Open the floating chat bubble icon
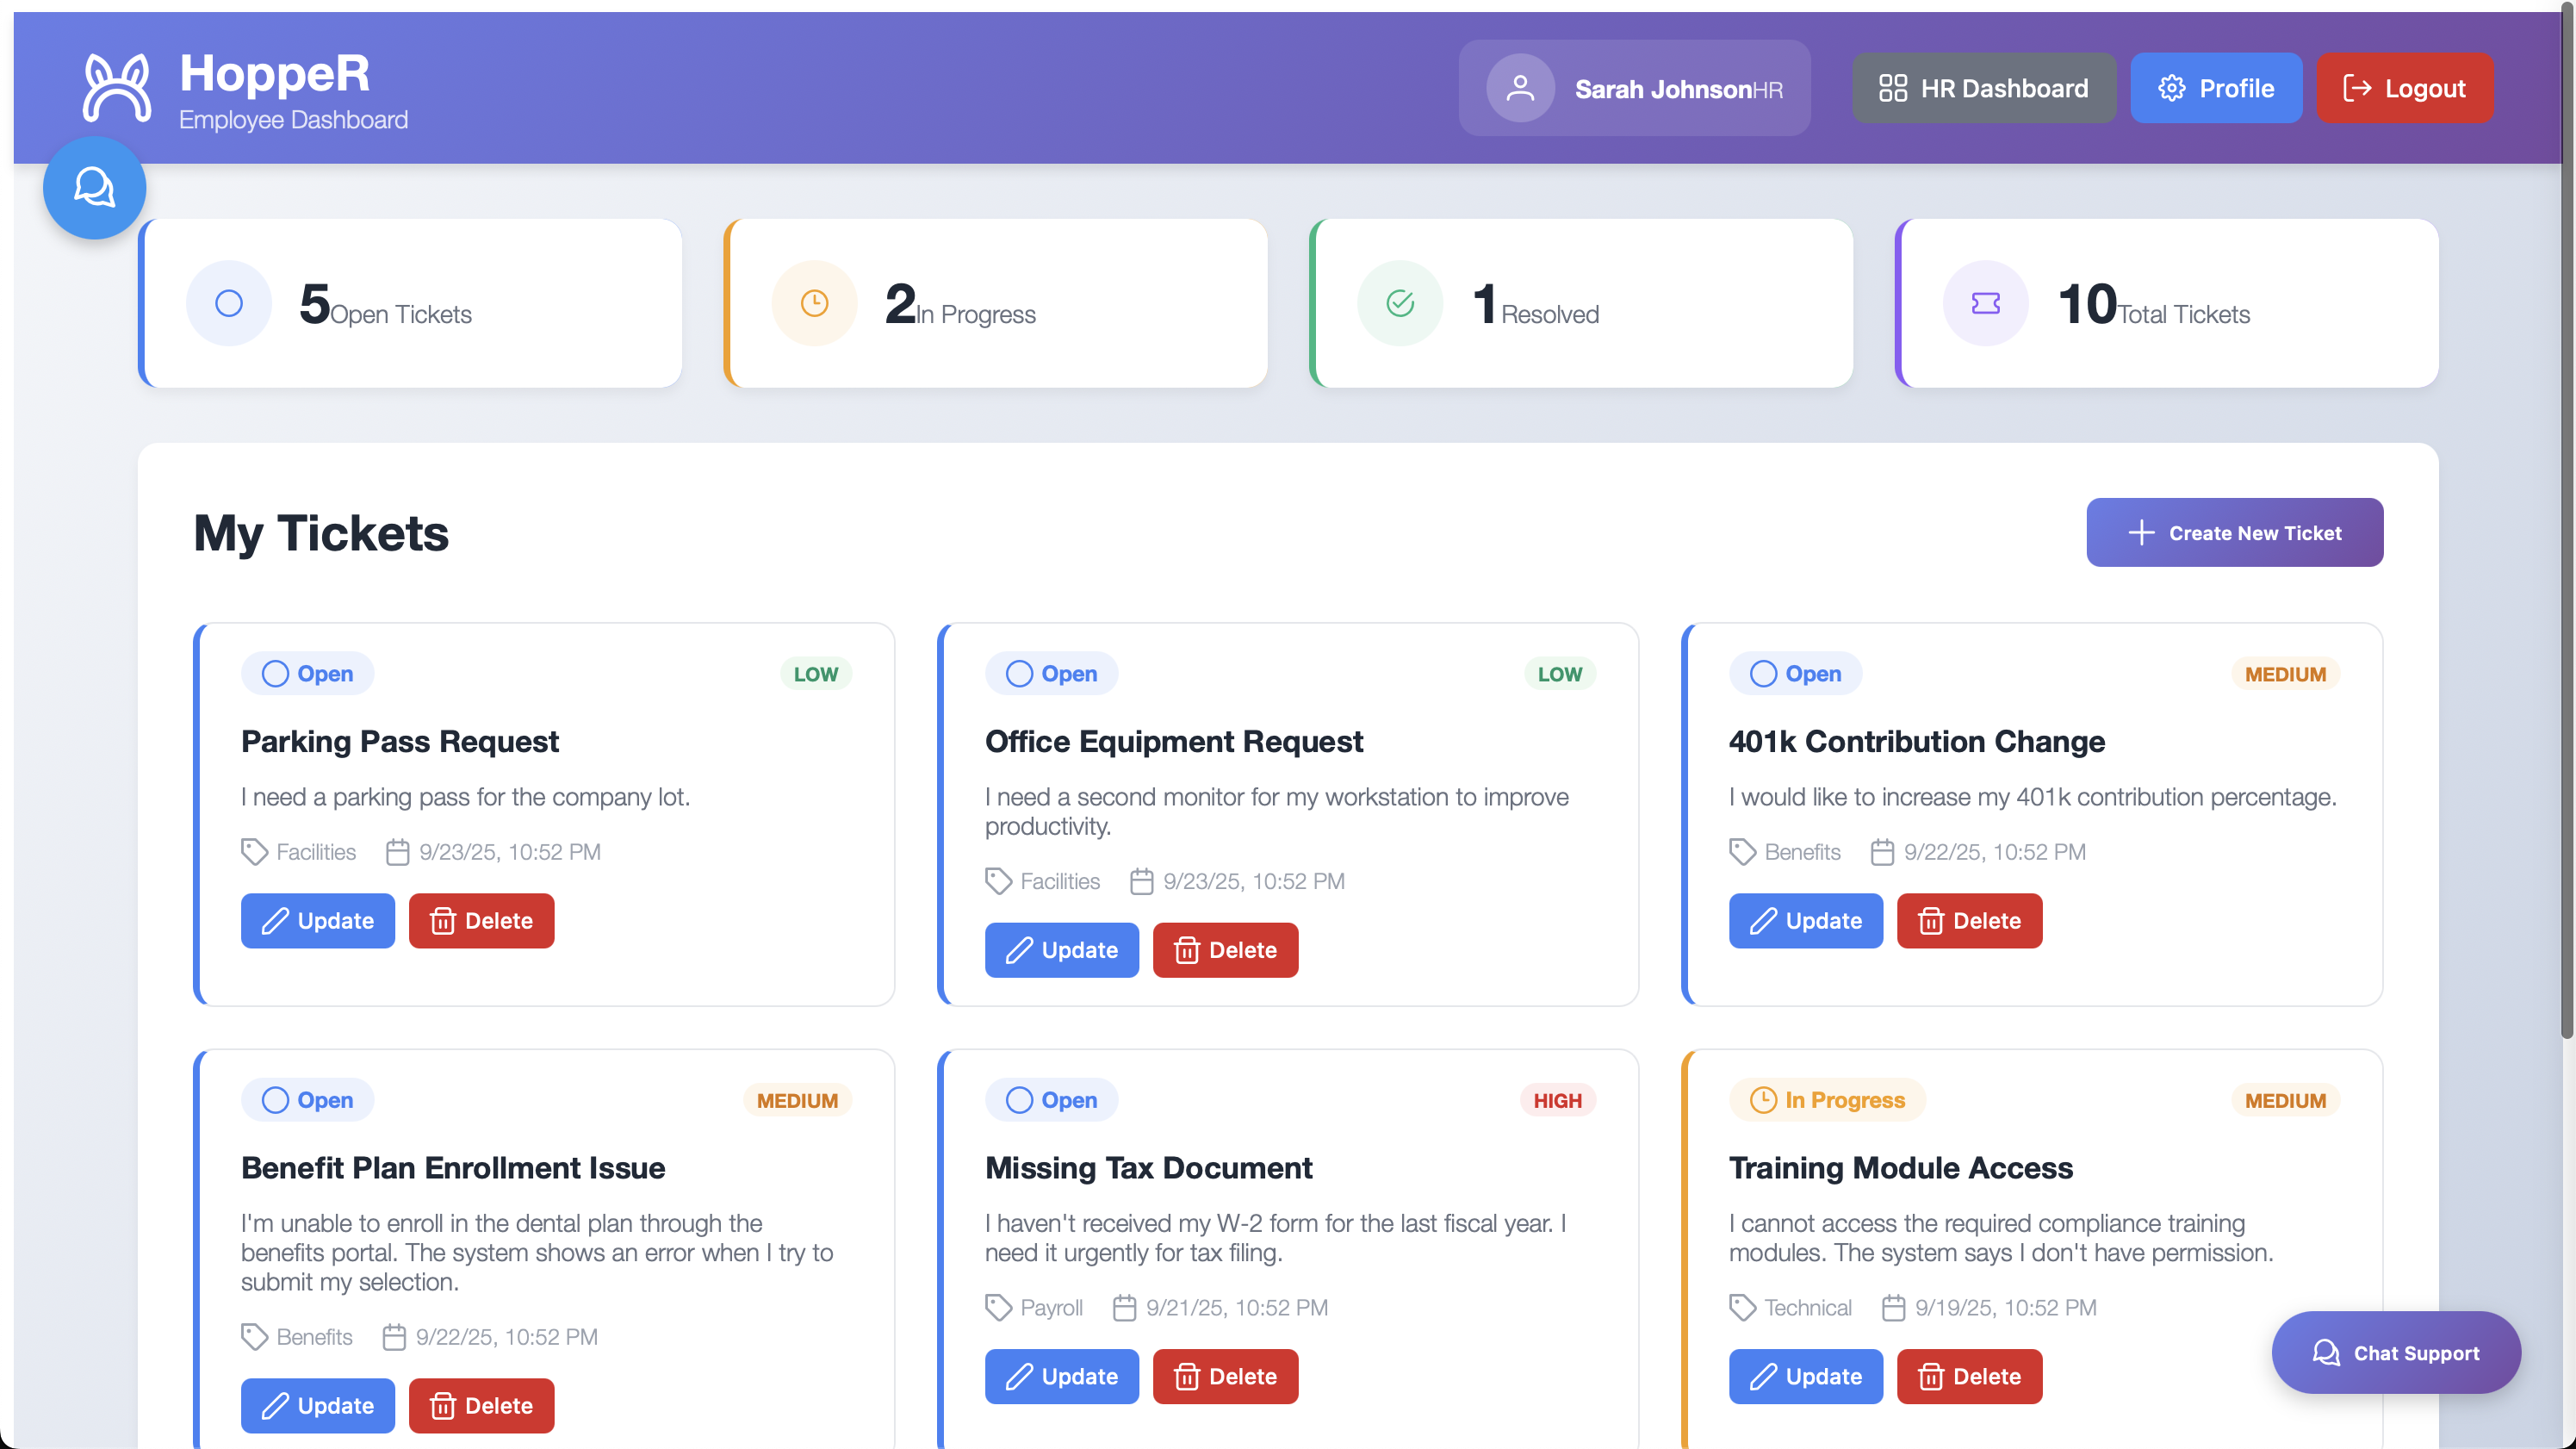This screenshot has width=2576, height=1449. point(93,187)
